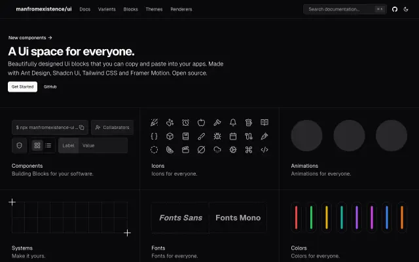
Task: Click the yellow color bar
Action: (327, 217)
